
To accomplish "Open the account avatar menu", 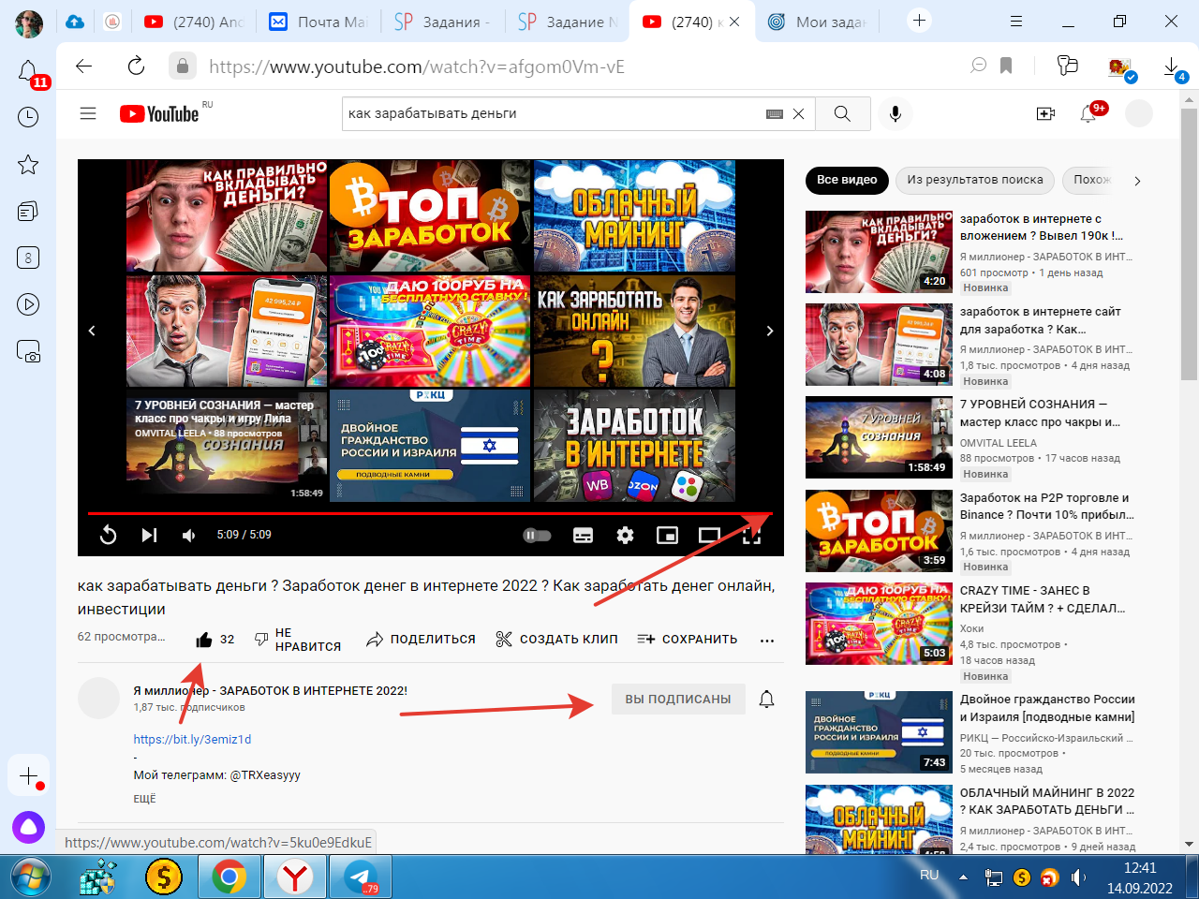I will pyautogui.click(x=1138, y=113).
